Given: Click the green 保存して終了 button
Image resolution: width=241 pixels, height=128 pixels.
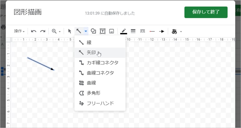Looking at the screenshot, I should 206,12.
